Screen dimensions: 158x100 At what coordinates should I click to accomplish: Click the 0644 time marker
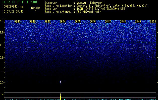tap(63, 21)
